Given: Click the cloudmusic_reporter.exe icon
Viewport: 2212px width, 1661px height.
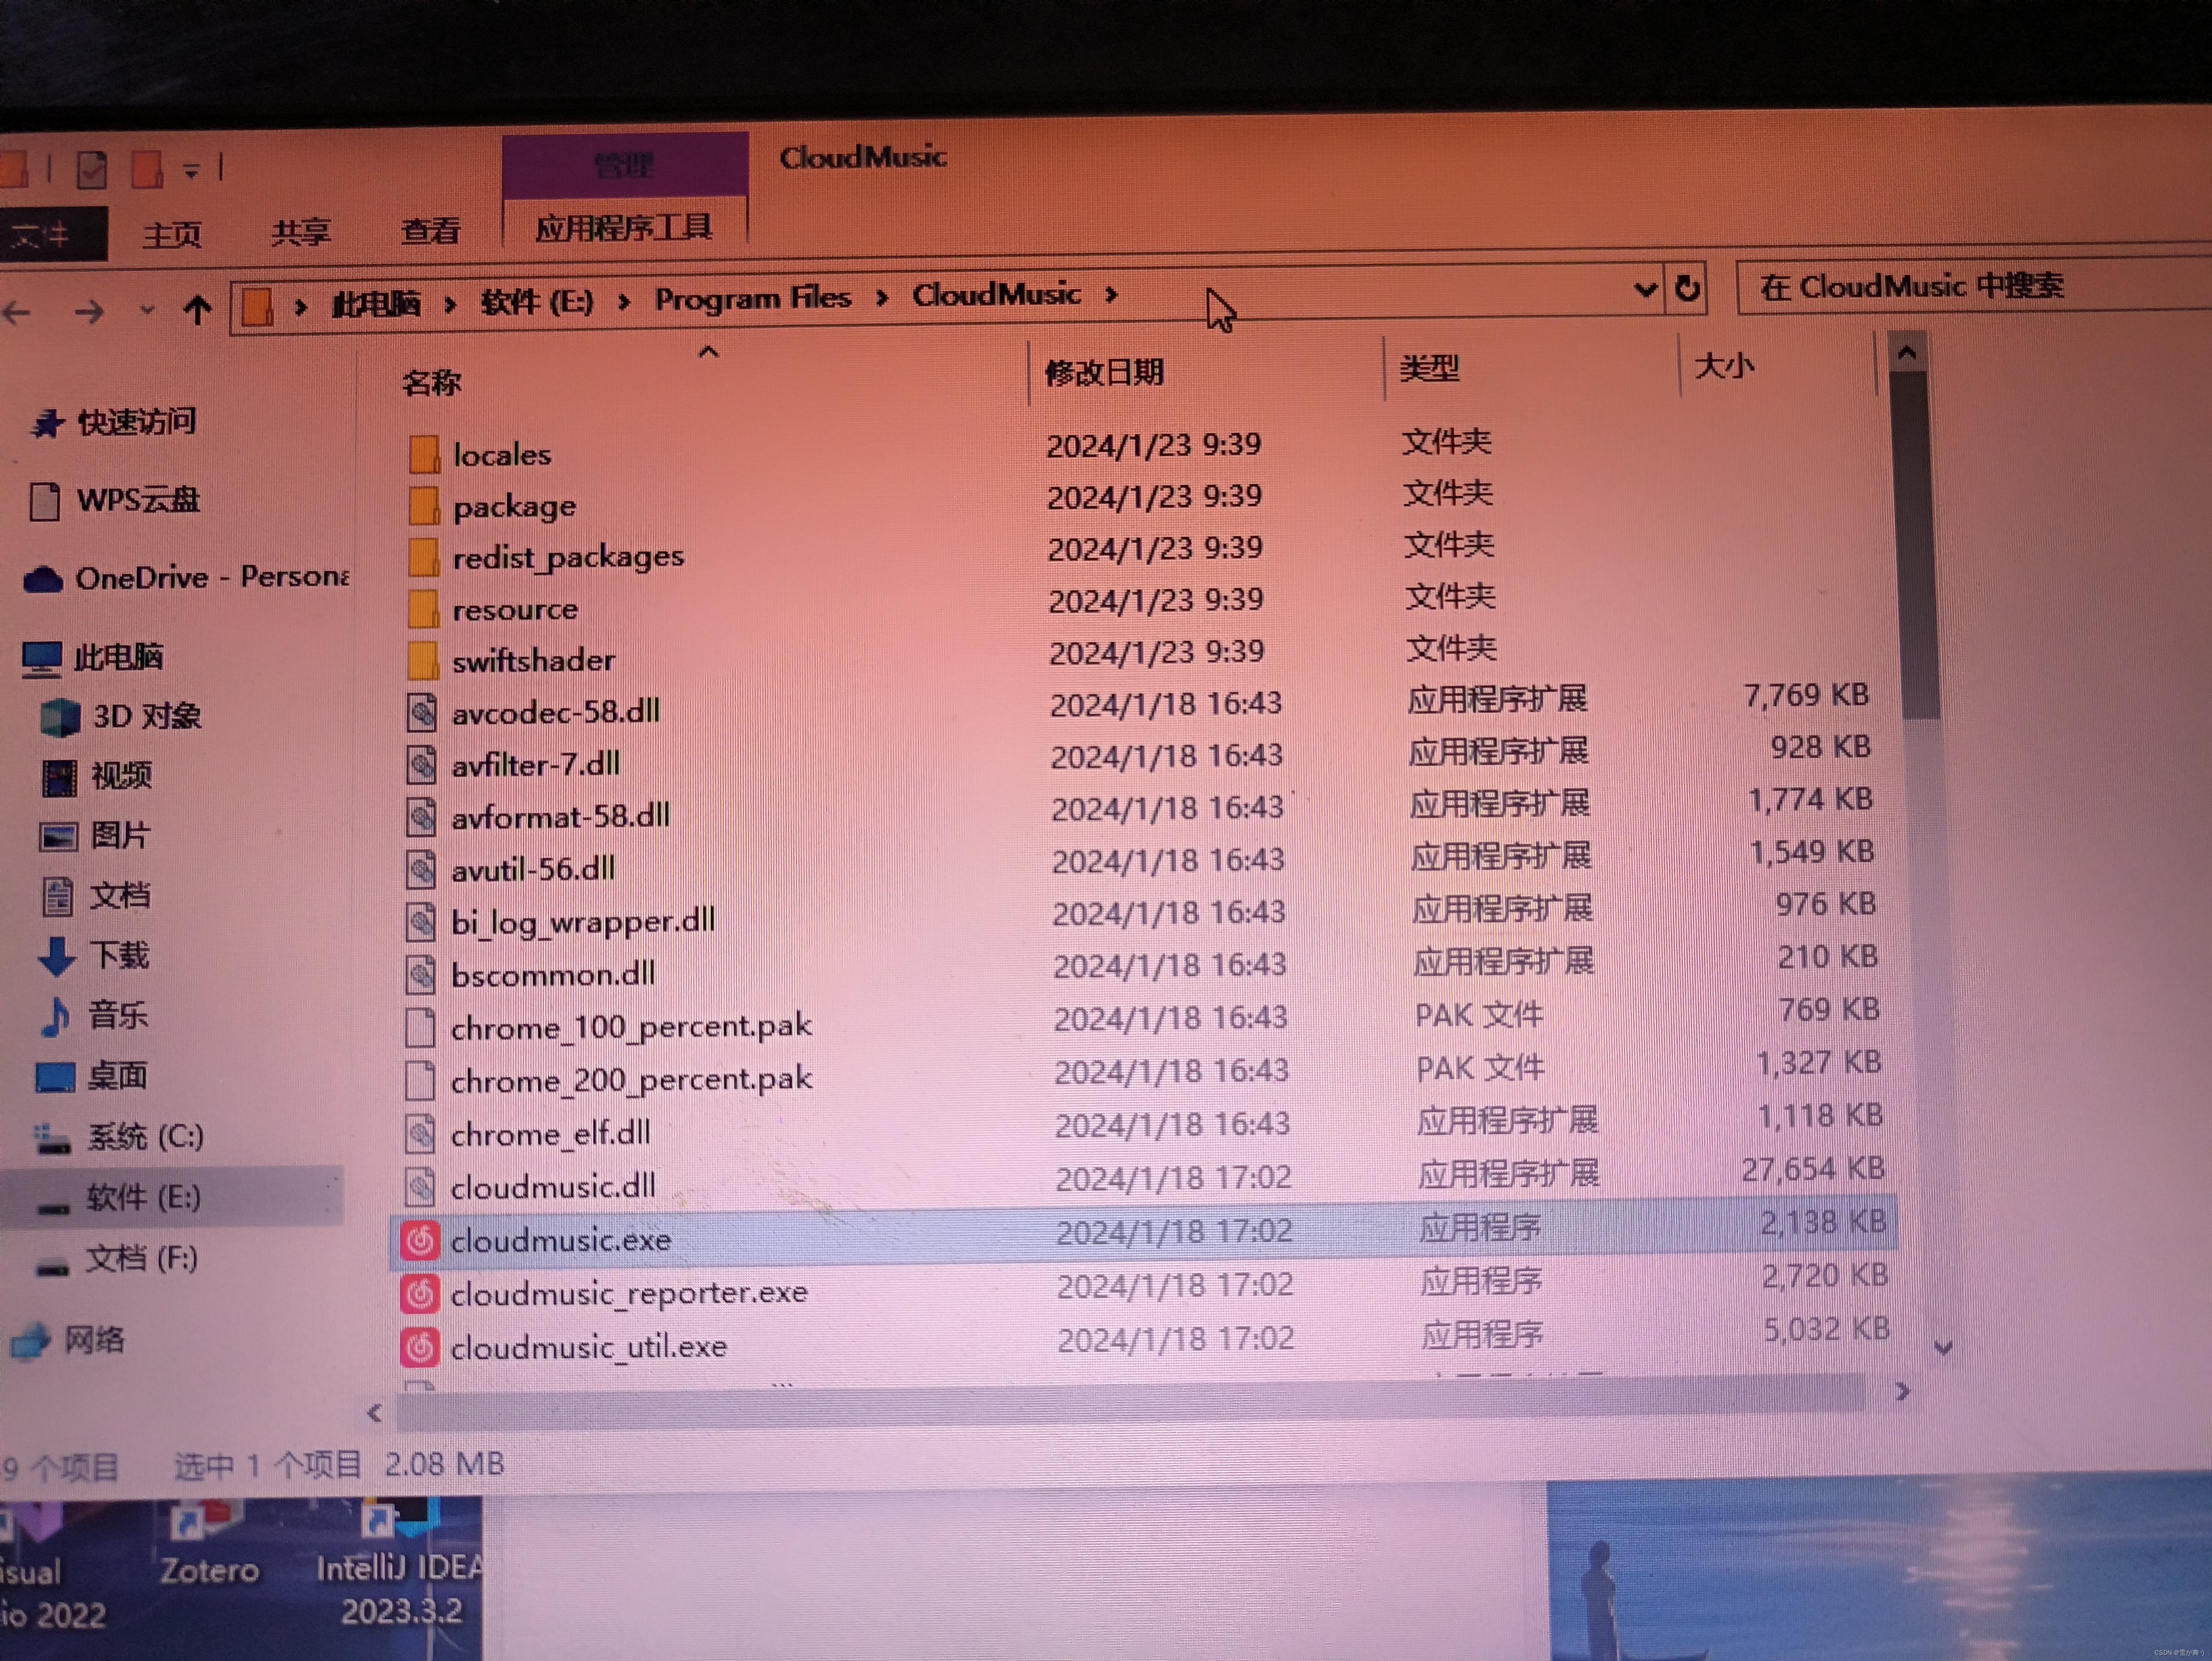Looking at the screenshot, I should (420, 1294).
